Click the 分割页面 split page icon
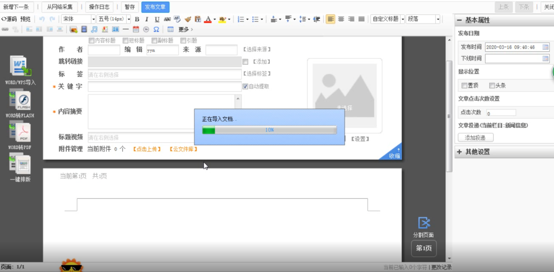554x272 pixels. tap(424, 223)
